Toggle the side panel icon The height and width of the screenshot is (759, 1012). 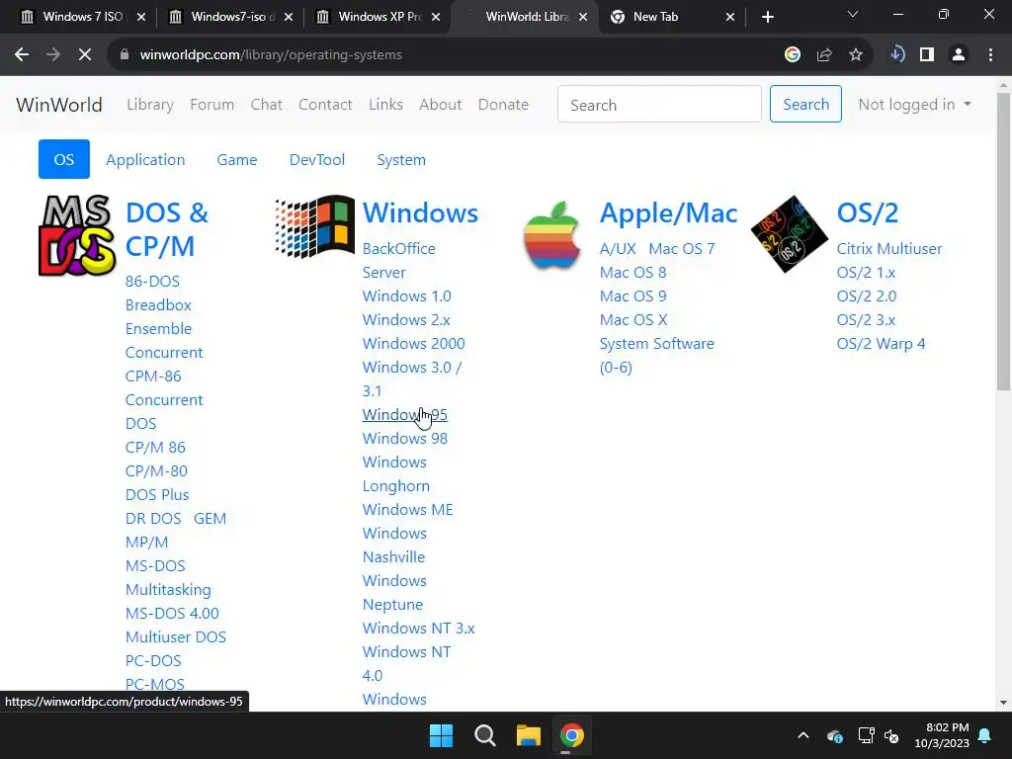[927, 55]
